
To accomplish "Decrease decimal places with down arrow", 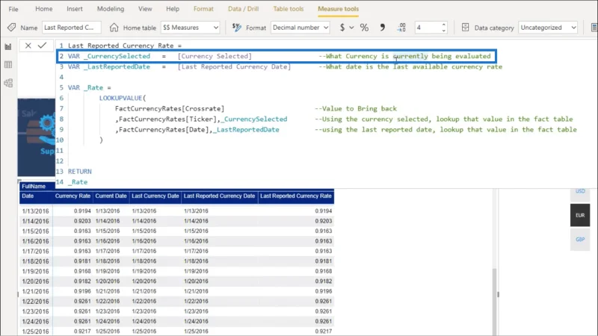I will (x=443, y=30).
